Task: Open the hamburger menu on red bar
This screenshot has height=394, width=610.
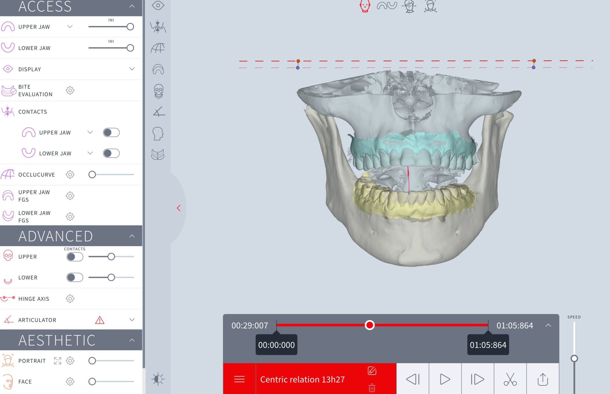Action: coord(239,379)
